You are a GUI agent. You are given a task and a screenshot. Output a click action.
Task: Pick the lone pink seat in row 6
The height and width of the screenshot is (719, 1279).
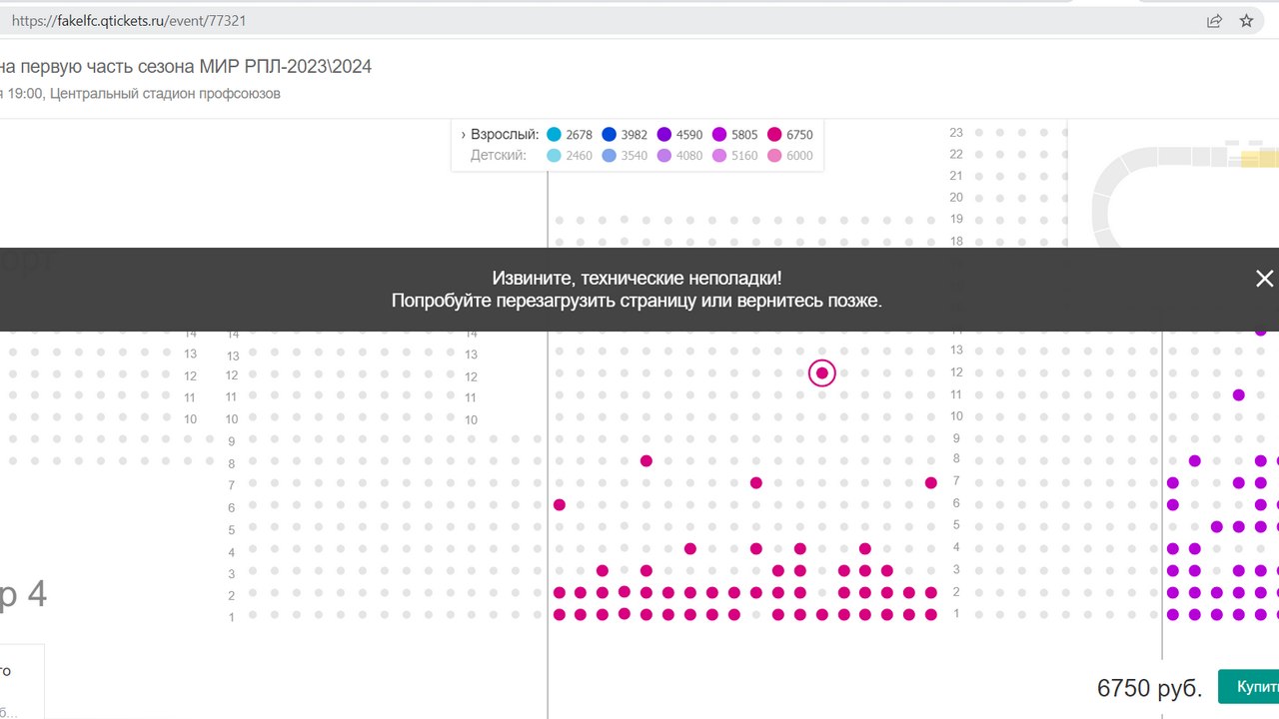560,504
